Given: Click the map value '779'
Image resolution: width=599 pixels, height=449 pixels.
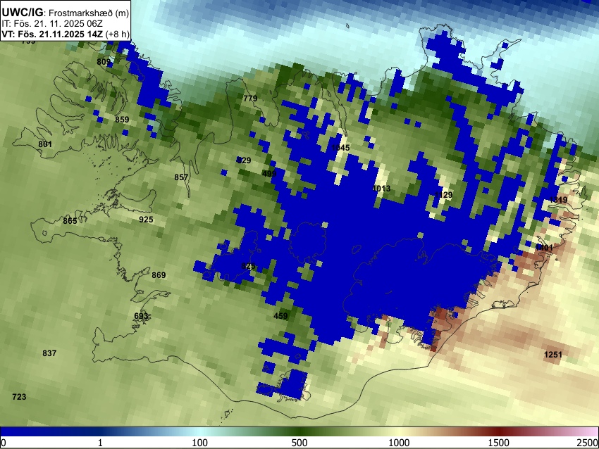Looking at the screenshot, I should (250, 99).
